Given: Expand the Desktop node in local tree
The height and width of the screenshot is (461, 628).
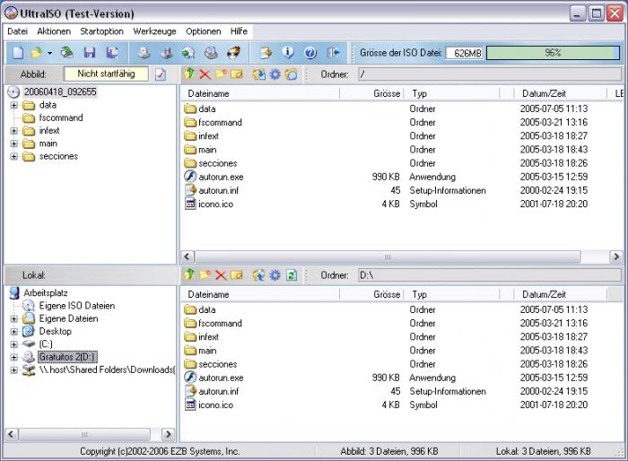Looking at the screenshot, I should pos(14,331).
